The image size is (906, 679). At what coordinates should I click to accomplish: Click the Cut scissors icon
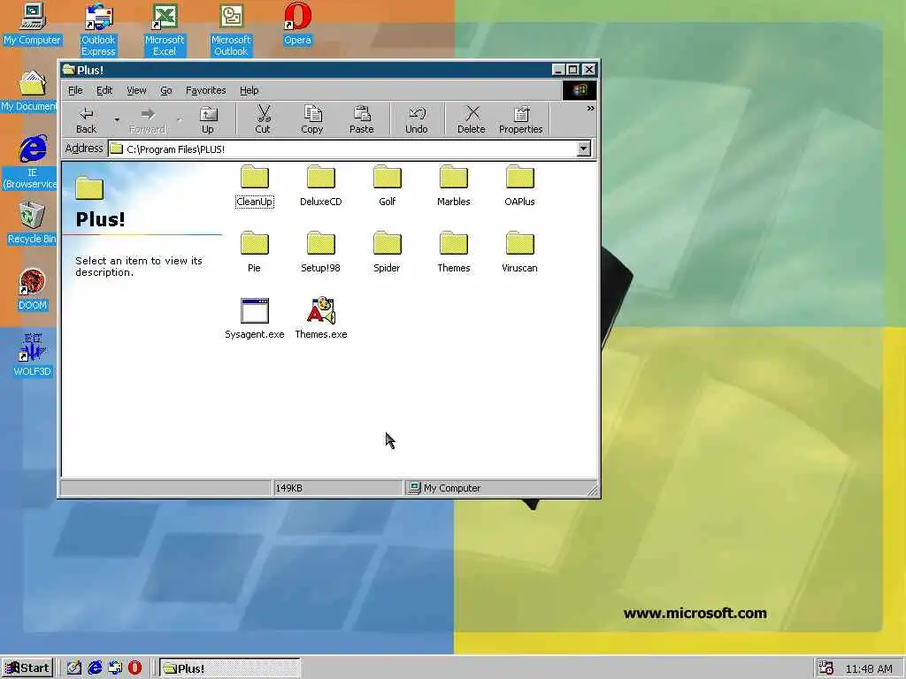pyautogui.click(x=263, y=114)
